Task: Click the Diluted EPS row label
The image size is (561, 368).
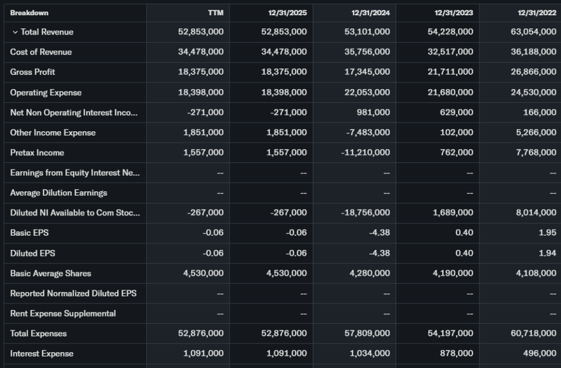Action: [32, 253]
